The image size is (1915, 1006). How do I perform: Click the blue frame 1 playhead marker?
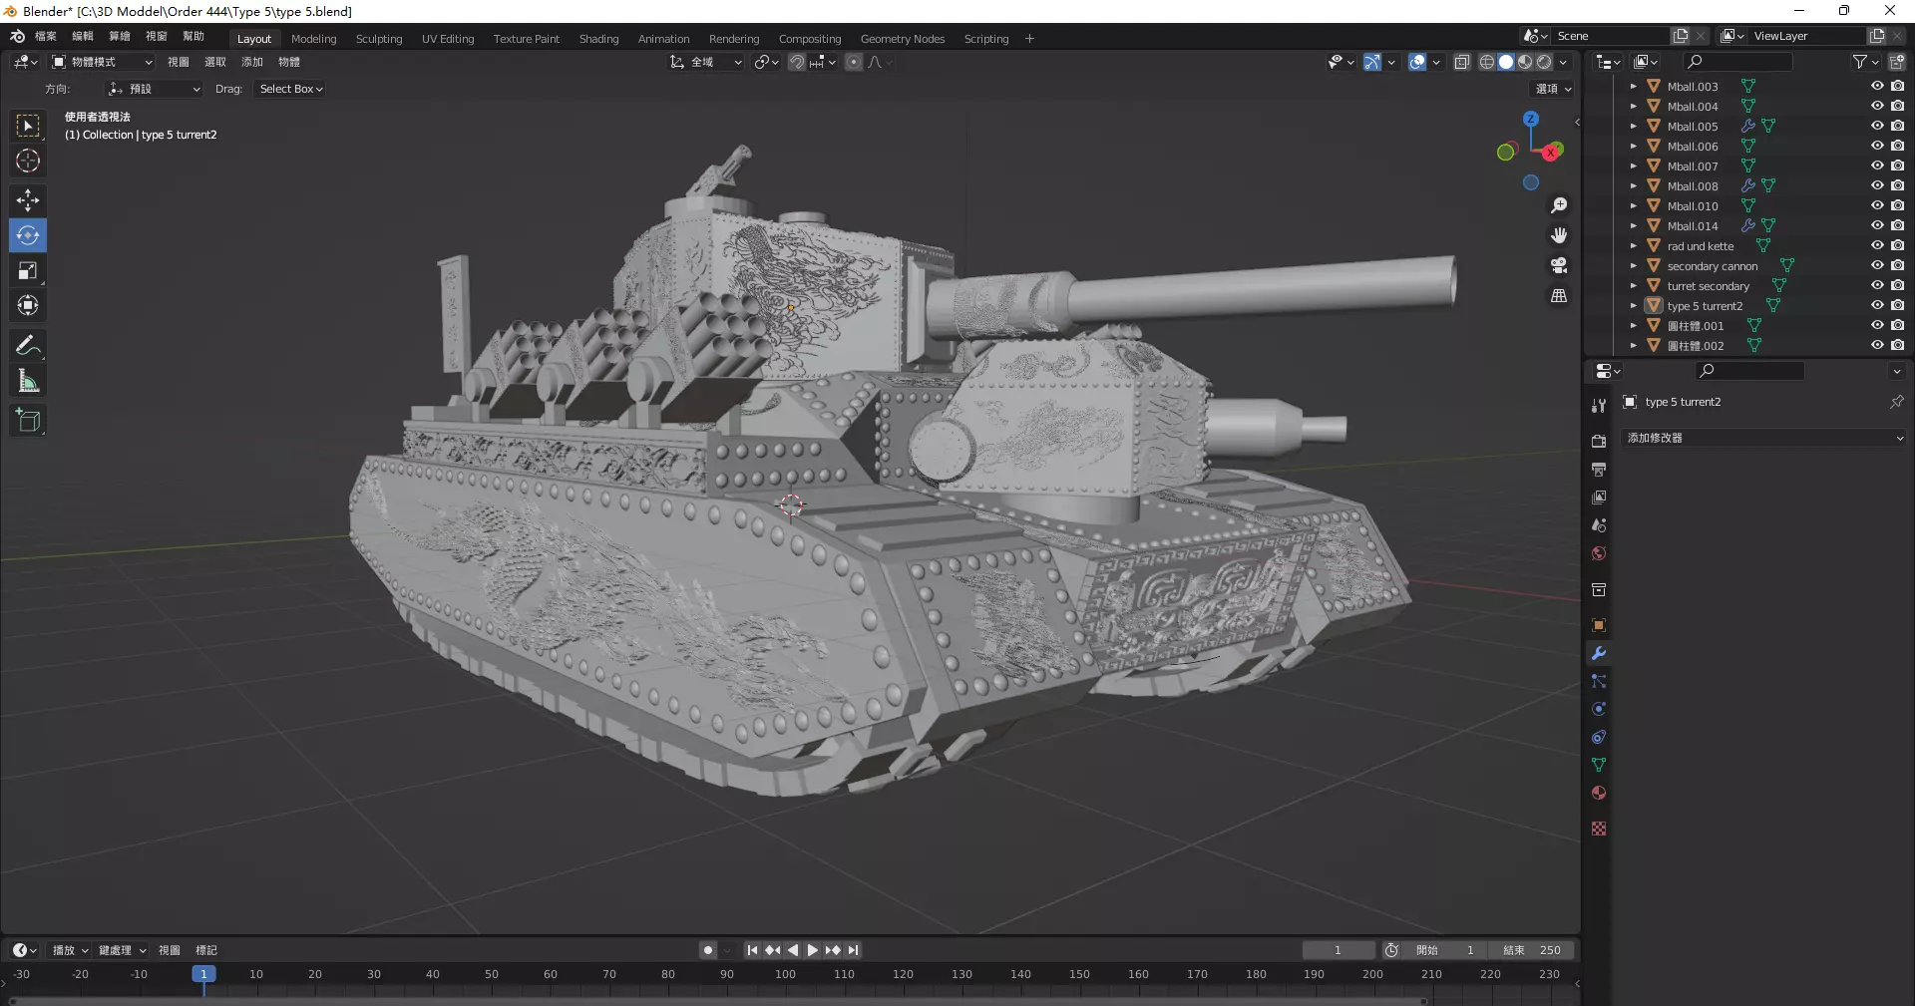coord(203,974)
